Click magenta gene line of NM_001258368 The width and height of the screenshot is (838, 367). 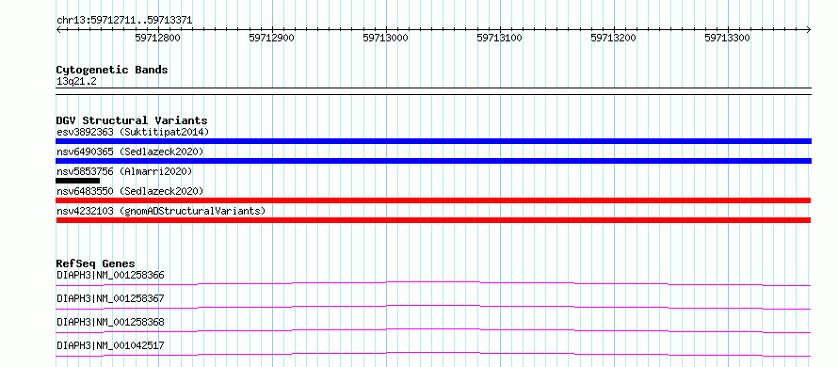(433, 330)
